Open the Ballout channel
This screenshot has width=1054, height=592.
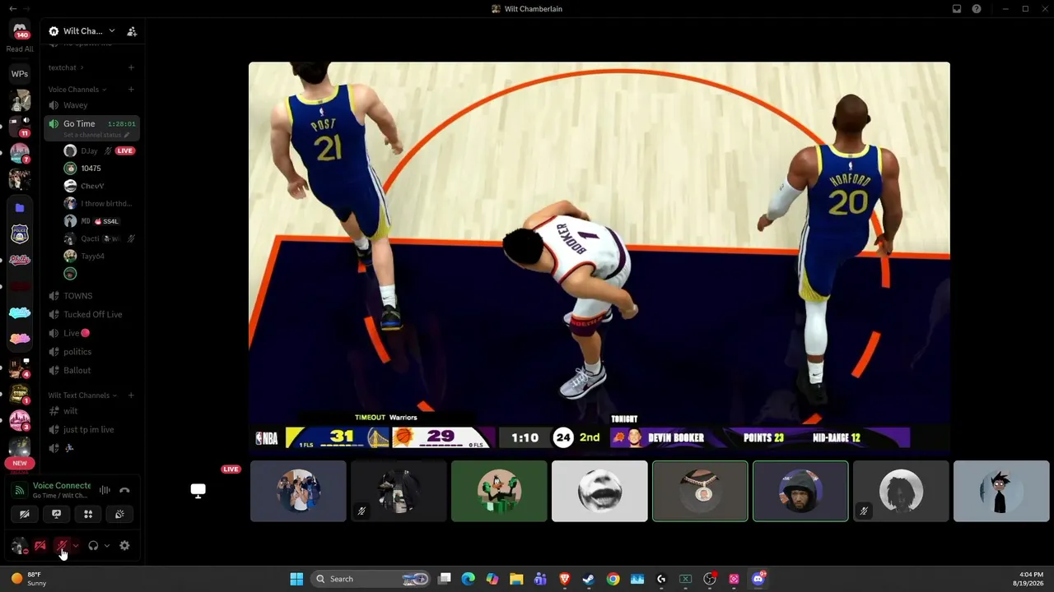[91, 370]
